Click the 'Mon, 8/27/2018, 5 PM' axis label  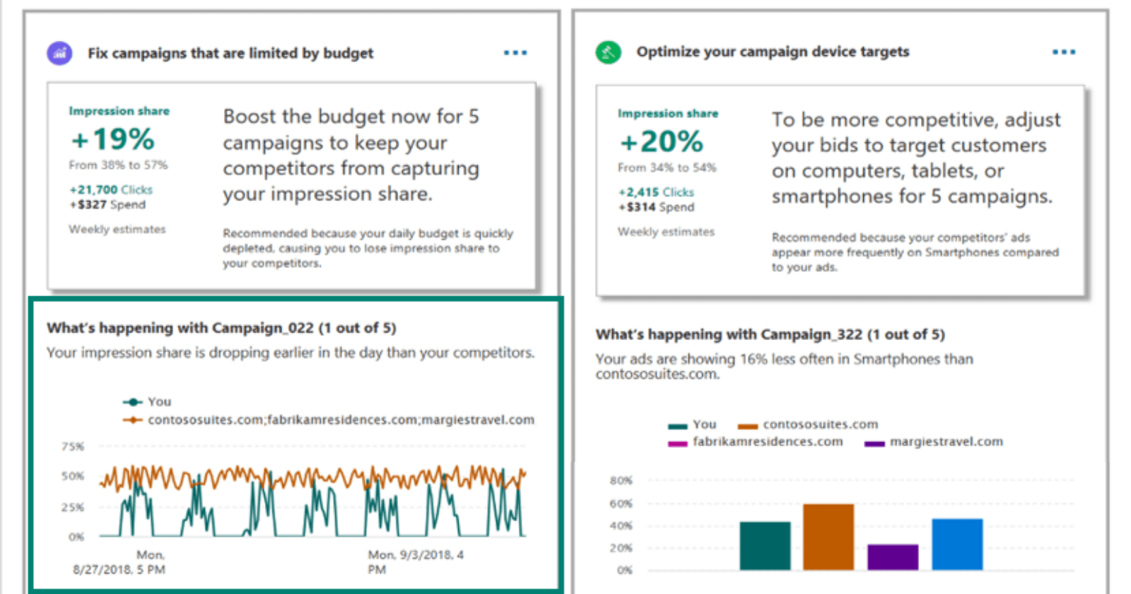coord(119,562)
